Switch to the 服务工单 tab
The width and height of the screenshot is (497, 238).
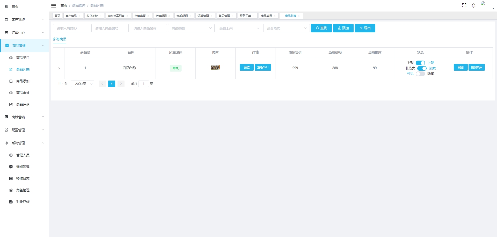[247, 16]
